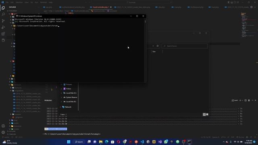Close the FeedController.php editor tab

tap(111, 7)
